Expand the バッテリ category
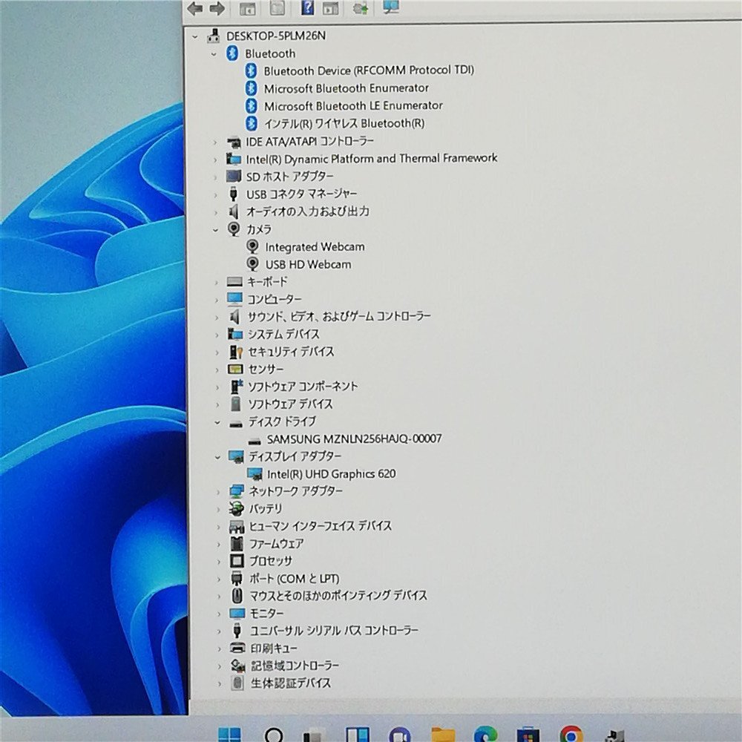Screen dimensions: 742x742 click(x=218, y=509)
